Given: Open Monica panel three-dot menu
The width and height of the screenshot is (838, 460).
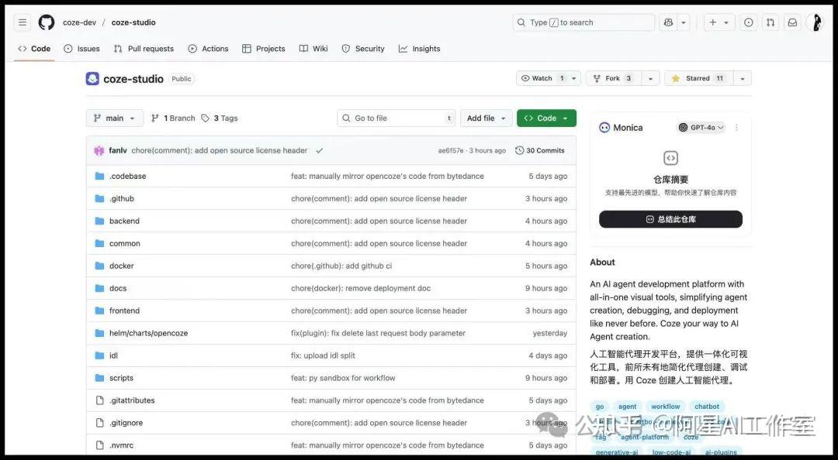Looking at the screenshot, I should [x=736, y=128].
